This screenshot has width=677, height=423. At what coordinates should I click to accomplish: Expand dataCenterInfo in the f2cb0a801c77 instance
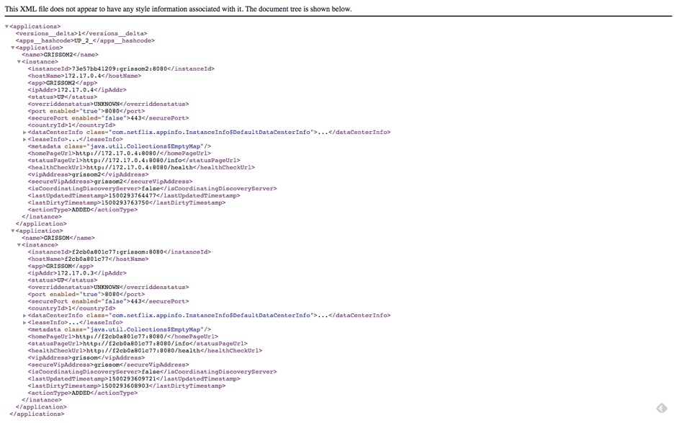[x=24, y=316]
